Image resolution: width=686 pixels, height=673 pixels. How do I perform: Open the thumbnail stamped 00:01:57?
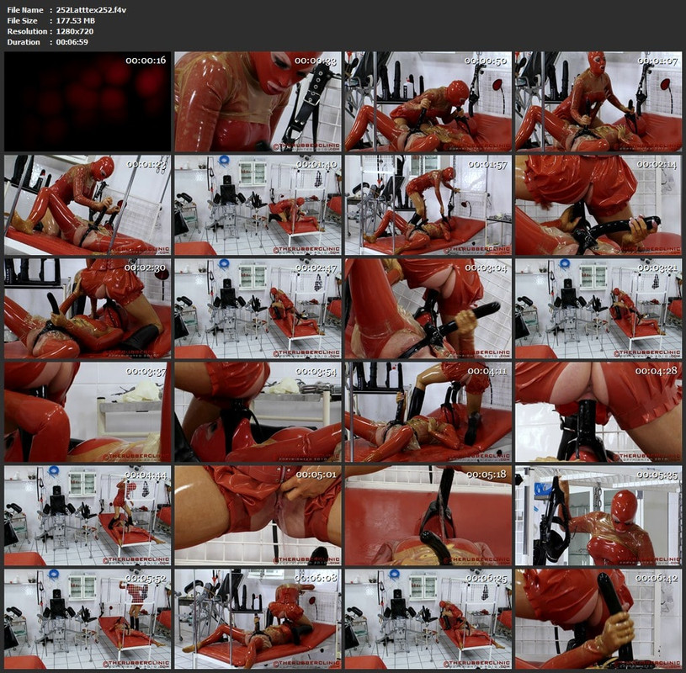click(428, 205)
